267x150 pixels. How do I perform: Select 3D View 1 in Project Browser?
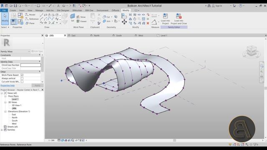click(x=17, y=105)
